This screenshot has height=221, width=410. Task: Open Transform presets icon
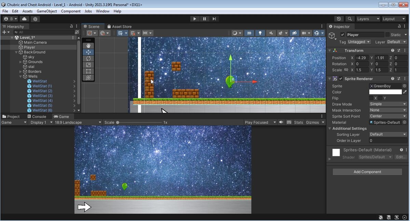399,50
